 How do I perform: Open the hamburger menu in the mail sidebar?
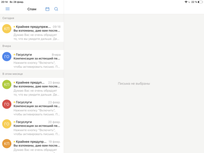click(x=7, y=9)
